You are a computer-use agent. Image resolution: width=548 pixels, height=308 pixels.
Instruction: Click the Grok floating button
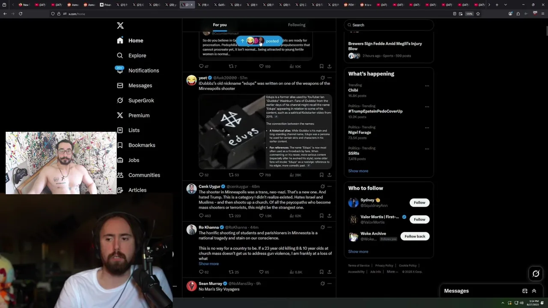[536, 274]
